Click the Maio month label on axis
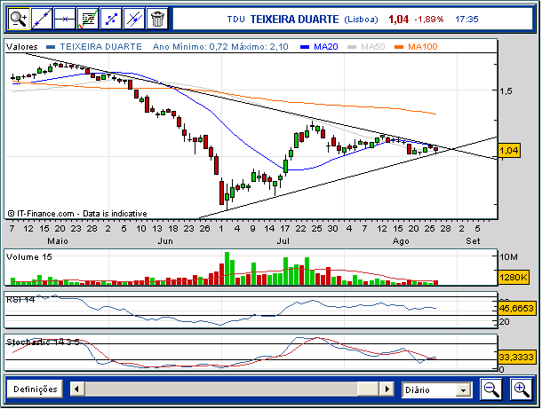Screen dimensions: 542x409 (x=58, y=241)
